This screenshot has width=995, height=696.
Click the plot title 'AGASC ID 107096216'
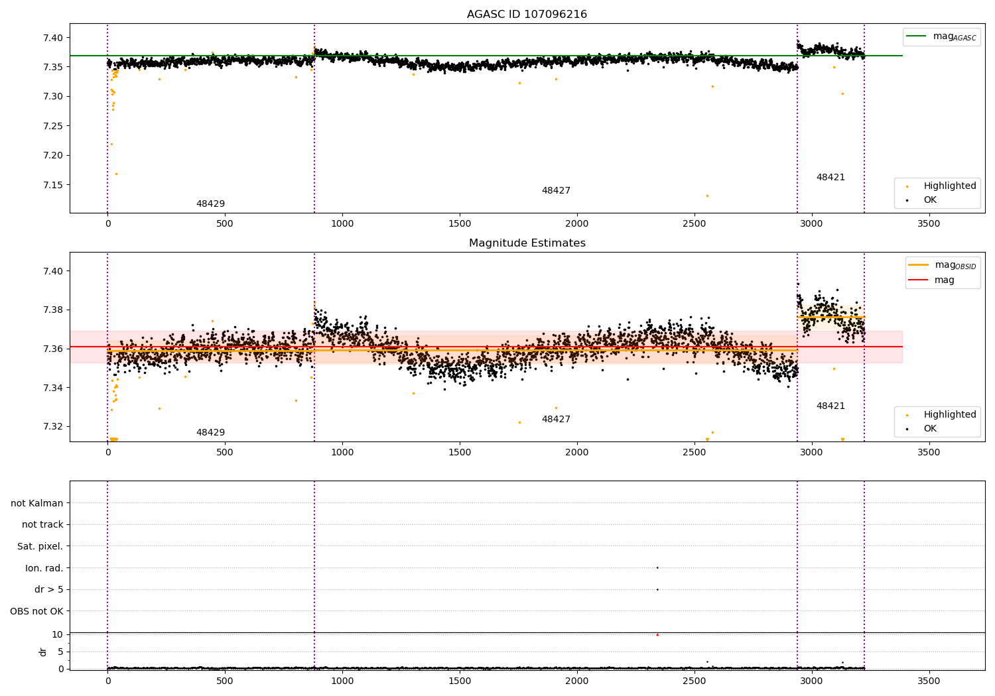527,15
